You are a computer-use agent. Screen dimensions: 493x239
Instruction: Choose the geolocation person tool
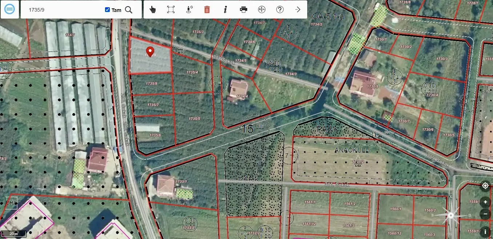point(189,9)
